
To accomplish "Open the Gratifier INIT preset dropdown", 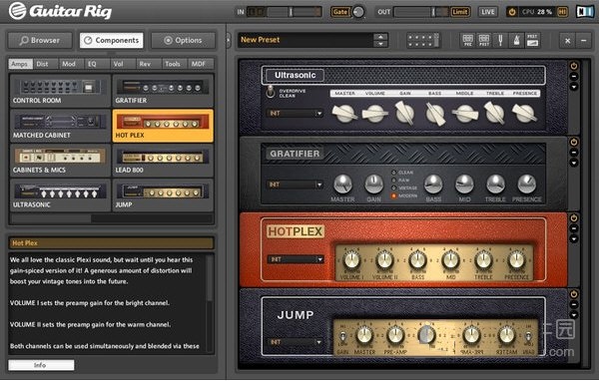I will [295, 185].
